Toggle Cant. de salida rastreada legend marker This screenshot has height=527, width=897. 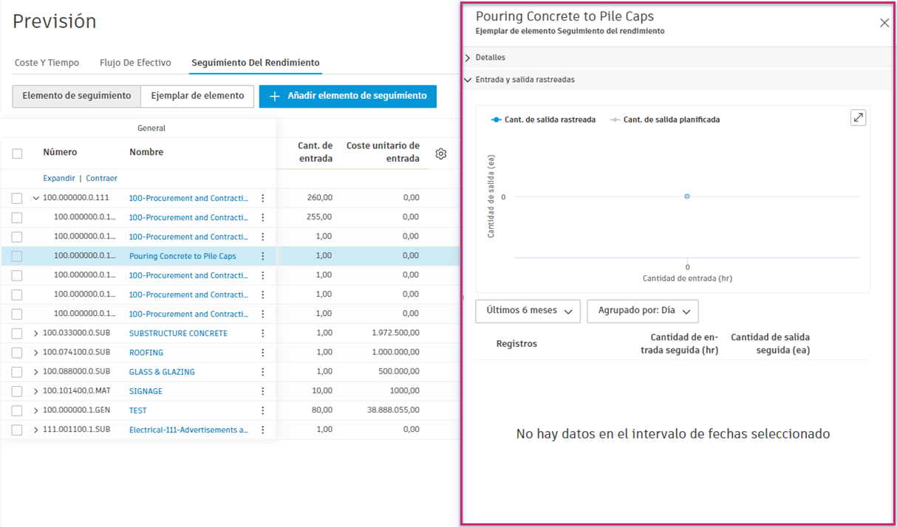497,120
